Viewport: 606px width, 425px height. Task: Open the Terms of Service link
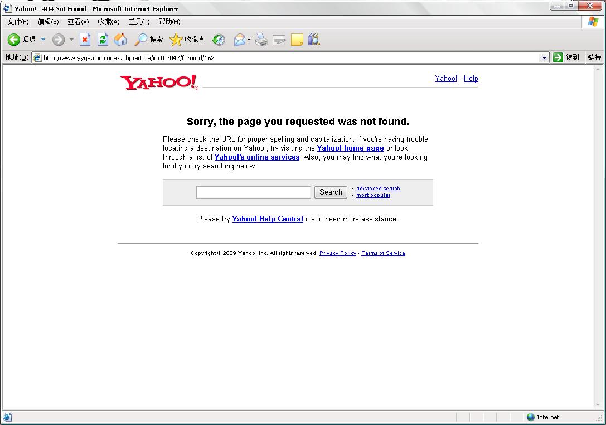(384, 253)
